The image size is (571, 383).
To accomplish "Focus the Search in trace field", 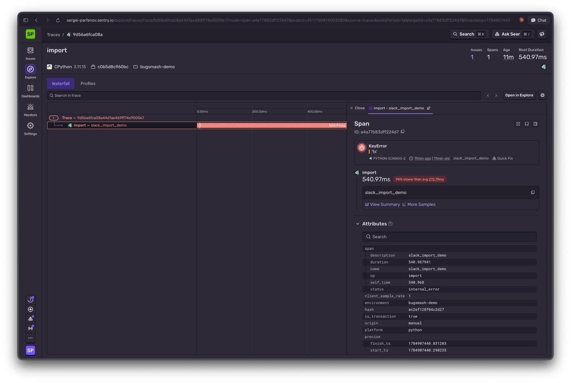I will pos(264,95).
